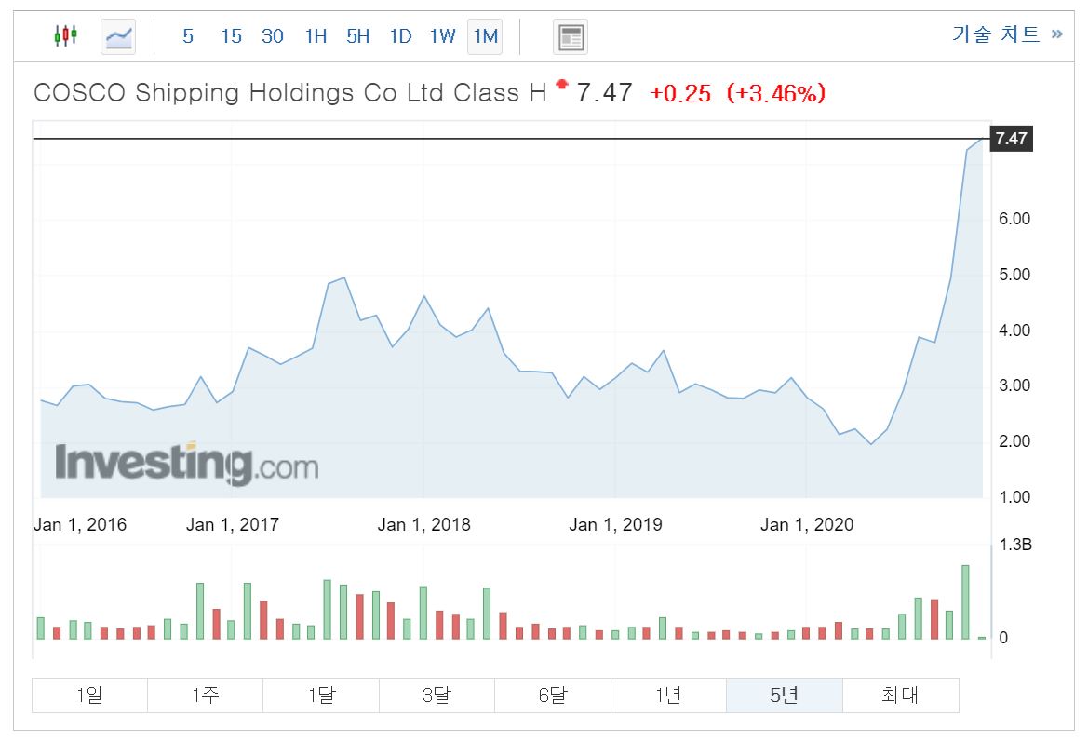Click the 5.00 price axis label
Image resolution: width=1088 pixels, height=743 pixels.
pyautogui.click(x=1014, y=275)
